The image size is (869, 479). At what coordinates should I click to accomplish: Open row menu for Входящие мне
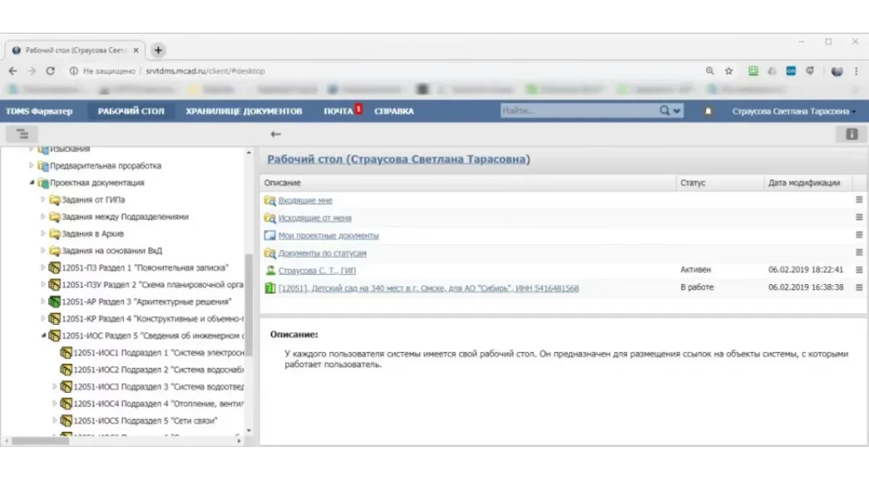click(859, 200)
